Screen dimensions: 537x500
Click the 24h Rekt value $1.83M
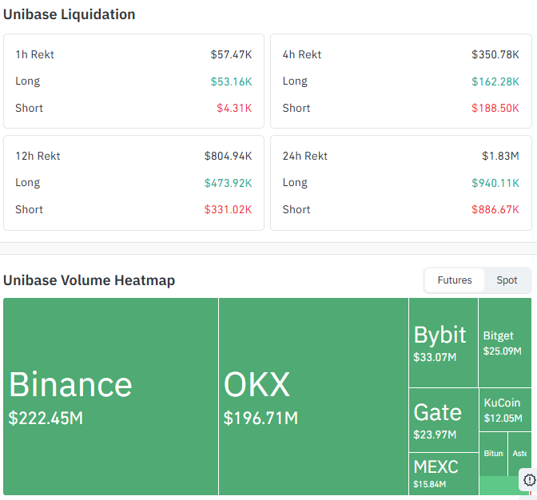[500, 156]
